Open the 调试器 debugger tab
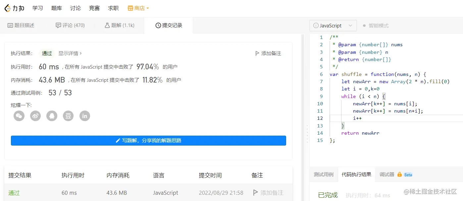Image resolution: width=463 pixels, height=201 pixels. tap(387, 175)
